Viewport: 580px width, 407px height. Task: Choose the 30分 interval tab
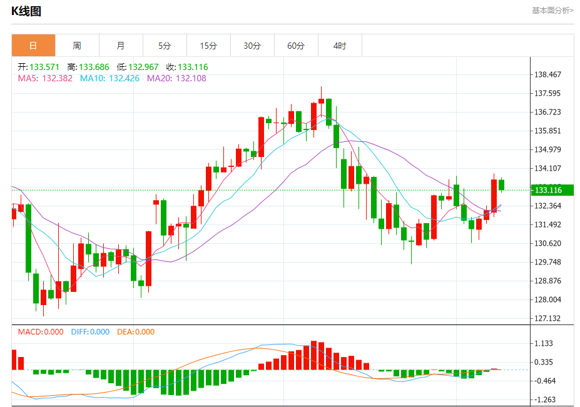point(252,46)
